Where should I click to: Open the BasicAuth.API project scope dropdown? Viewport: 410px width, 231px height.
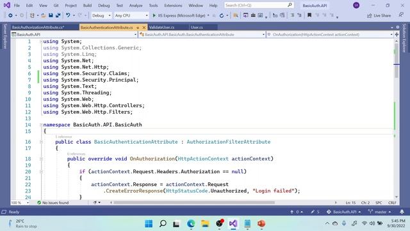[74, 34]
